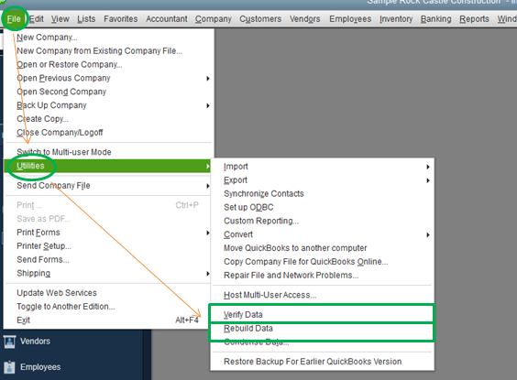Open the Banking menu
This screenshot has width=517, height=380.
click(x=435, y=19)
